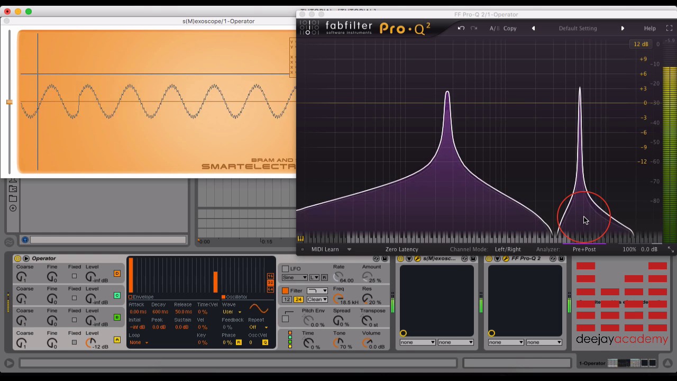Viewport: 677px width, 381px height.
Task: Toggle Operator device activator
Action: [x=17, y=258]
